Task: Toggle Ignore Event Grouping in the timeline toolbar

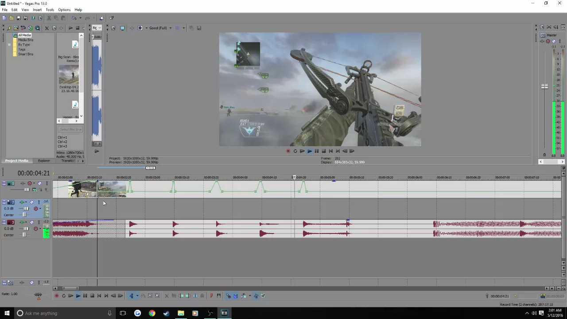Action: click(x=263, y=296)
